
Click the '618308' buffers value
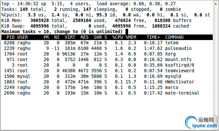(163, 20)
